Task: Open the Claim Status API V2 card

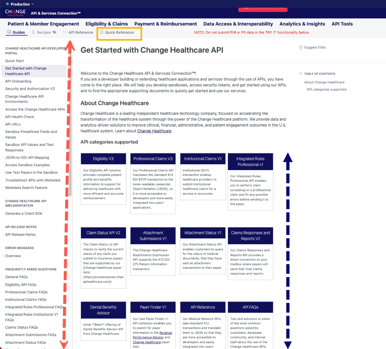Action: pyautogui.click(x=103, y=258)
